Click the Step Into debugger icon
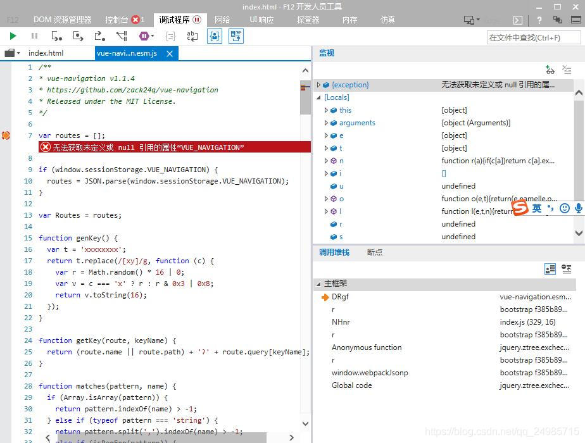This screenshot has height=443, width=585. click(x=57, y=37)
